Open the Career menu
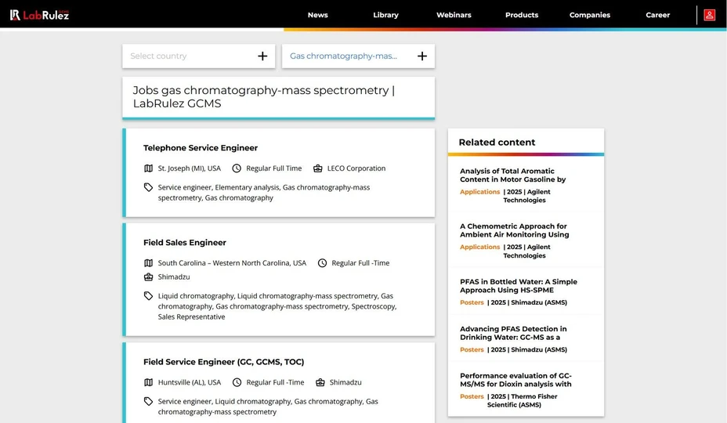This screenshot has height=423, width=727. coord(657,15)
